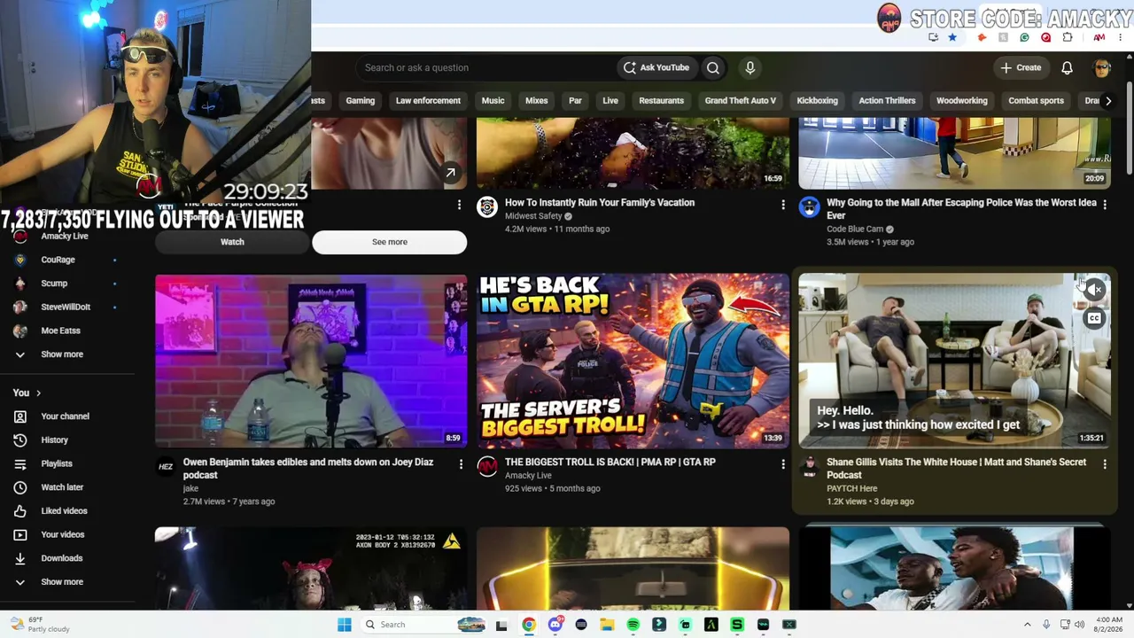Show more category chips with right arrow
This screenshot has height=638, width=1134.
tap(1107, 101)
